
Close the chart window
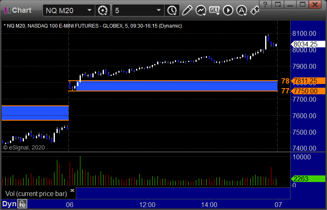click(315, 4)
